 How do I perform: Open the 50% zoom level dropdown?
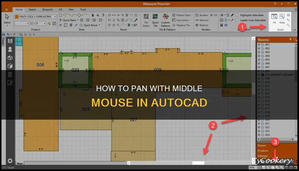[x=259, y=167]
